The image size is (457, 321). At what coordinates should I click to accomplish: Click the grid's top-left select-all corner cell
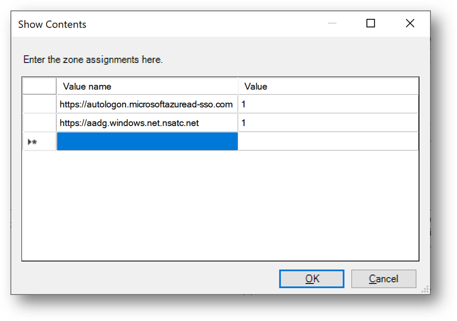click(39, 86)
